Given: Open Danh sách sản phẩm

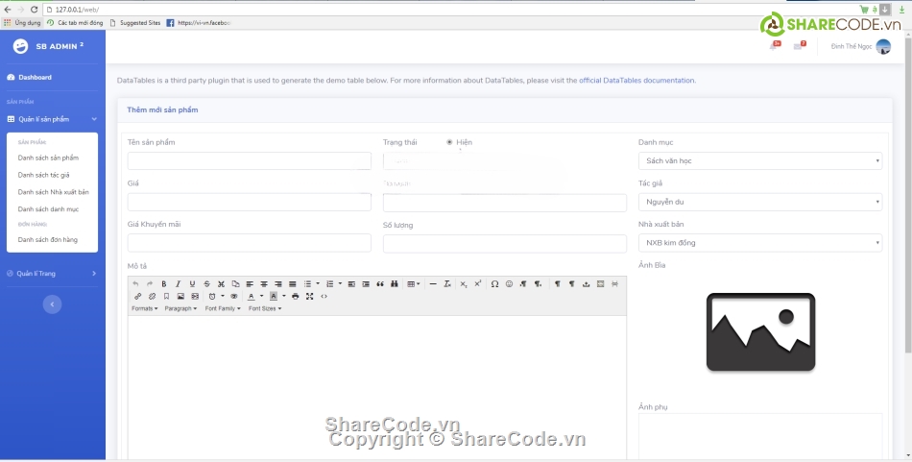Looking at the screenshot, I should point(48,158).
